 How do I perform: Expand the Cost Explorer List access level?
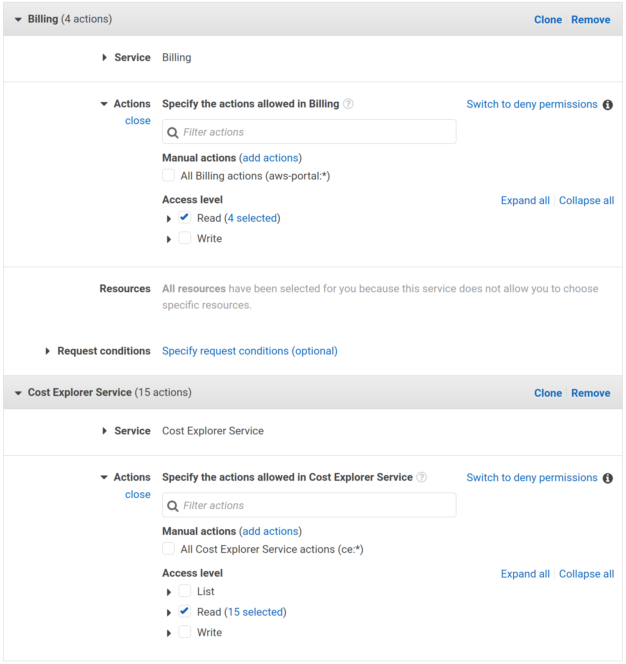click(x=169, y=592)
